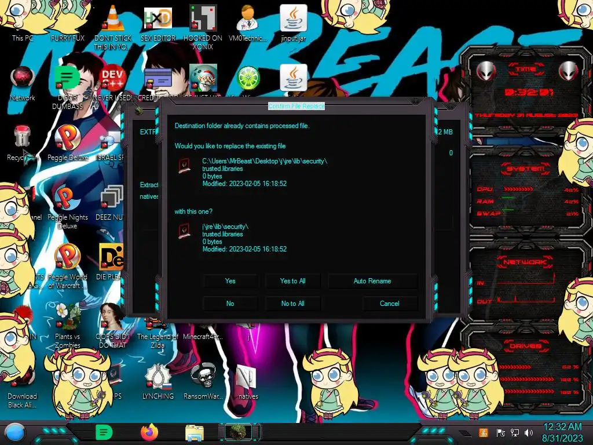Open the volume speaker tray icon
Screen dimensions: 593x445
tap(529, 433)
